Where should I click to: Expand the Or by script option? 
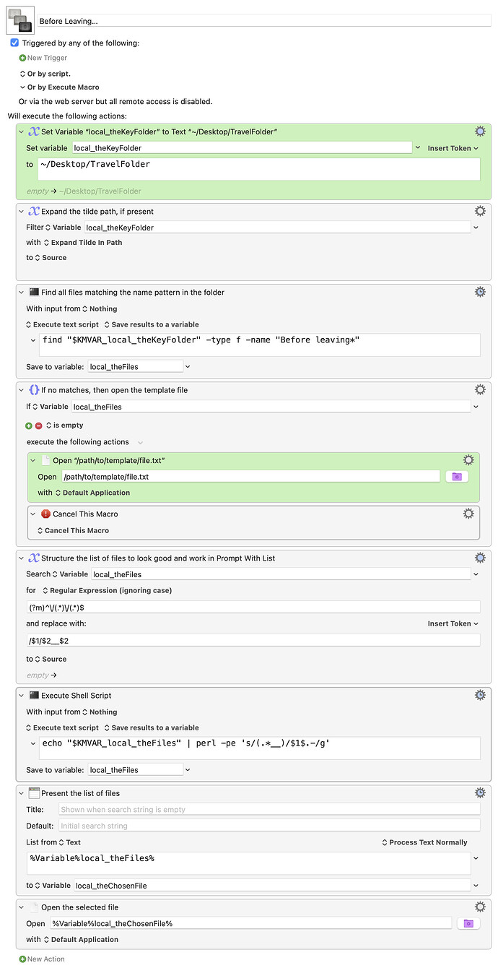[22, 74]
